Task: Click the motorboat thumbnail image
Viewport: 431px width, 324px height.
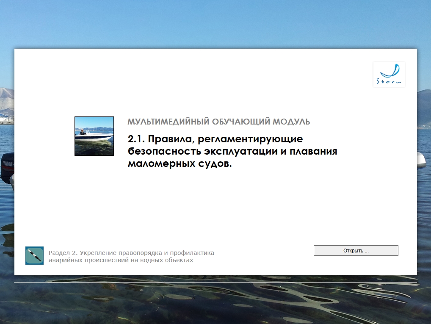Action: click(94, 136)
